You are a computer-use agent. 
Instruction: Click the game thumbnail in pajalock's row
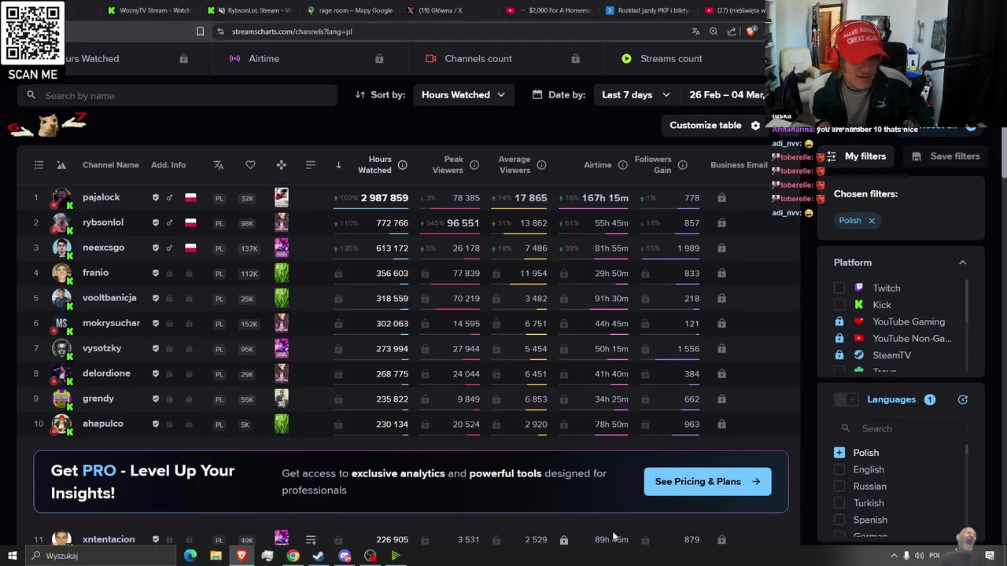[x=281, y=197]
